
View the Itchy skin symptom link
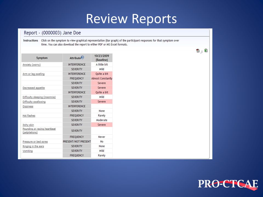(x=28, y=125)
